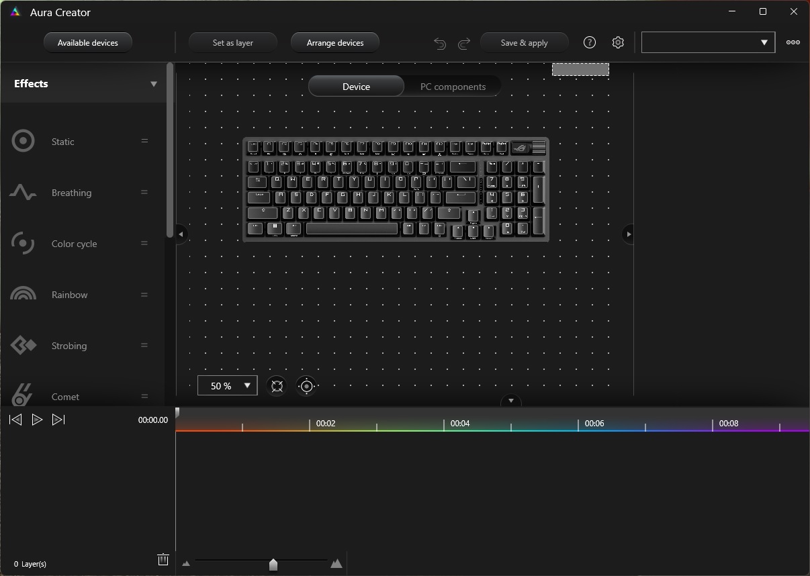Click the Static effect label
This screenshot has height=576, width=810.
click(x=63, y=142)
